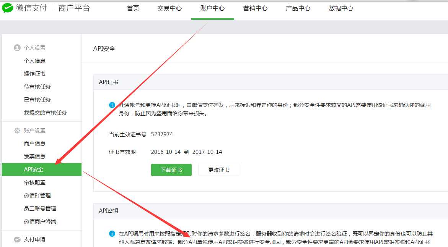Go to 营销中心 tab
This screenshot has height=247, width=448.
pyautogui.click(x=256, y=8)
